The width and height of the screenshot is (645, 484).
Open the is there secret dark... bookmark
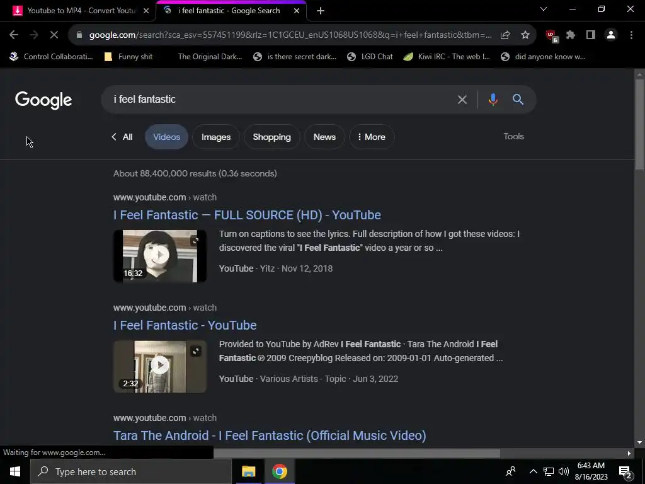(x=295, y=57)
